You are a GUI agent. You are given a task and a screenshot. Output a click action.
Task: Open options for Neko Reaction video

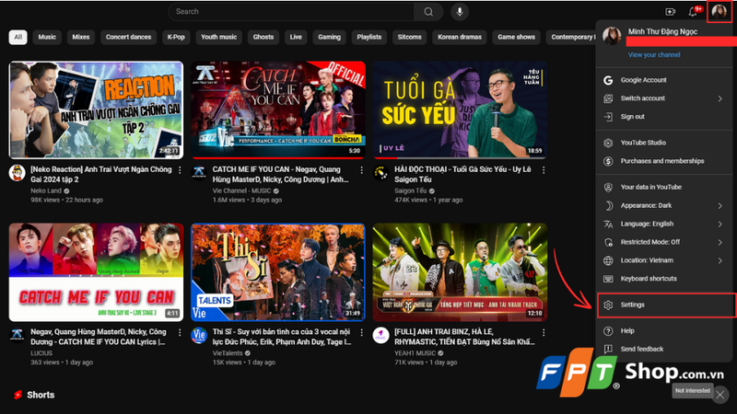180,170
